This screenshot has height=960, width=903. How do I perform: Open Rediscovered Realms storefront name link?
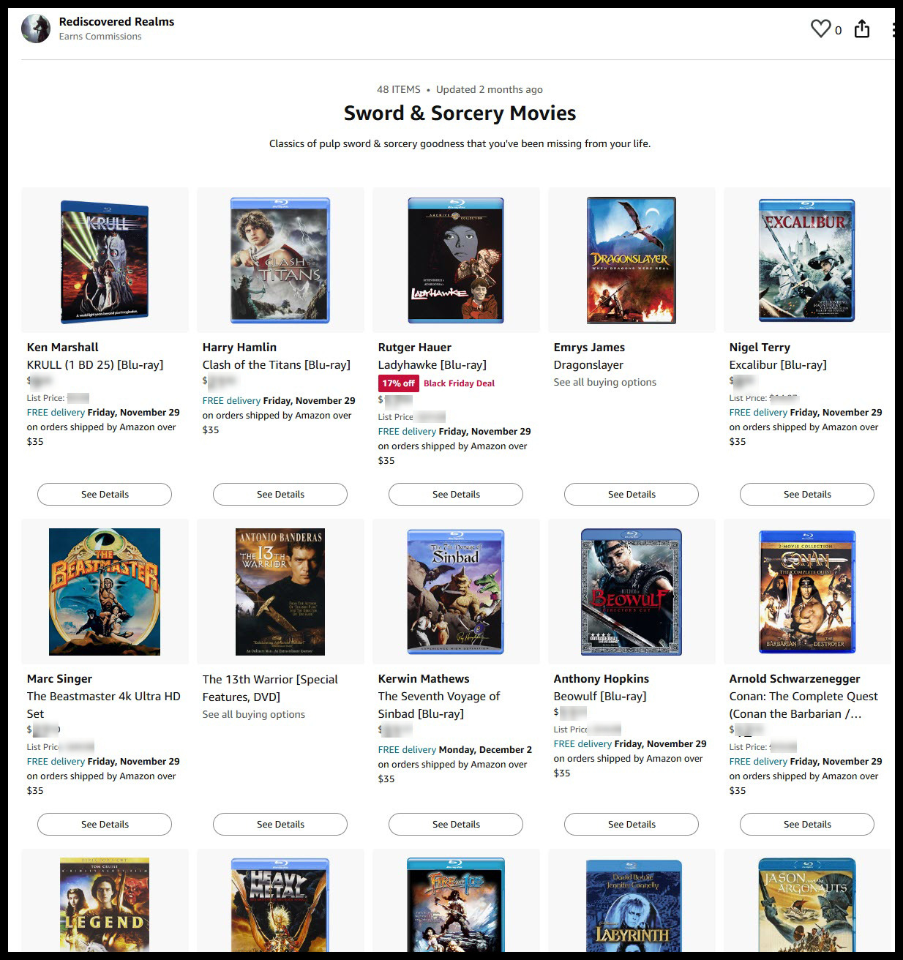pos(116,21)
